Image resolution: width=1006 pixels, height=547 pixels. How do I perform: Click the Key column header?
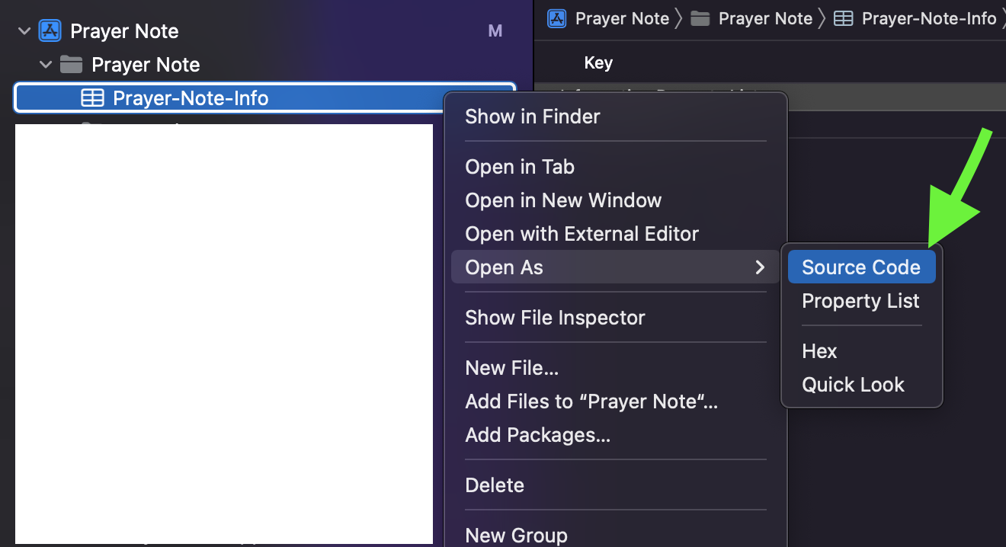click(598, 63)
